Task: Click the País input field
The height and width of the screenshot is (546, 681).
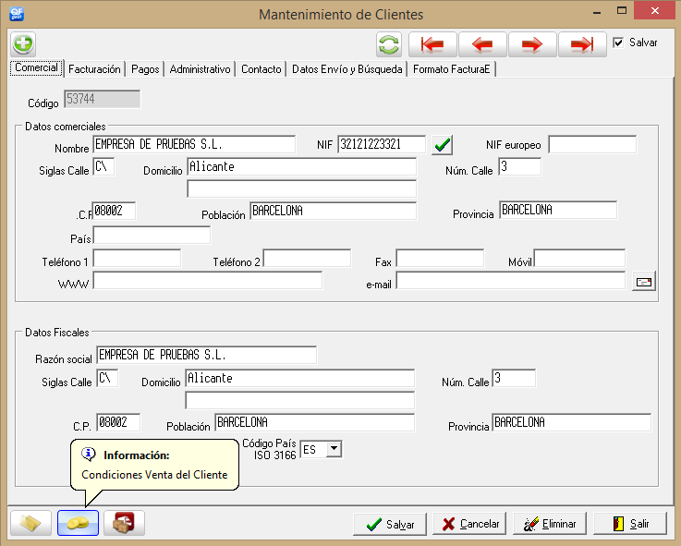Action: [x=152, y=236]
